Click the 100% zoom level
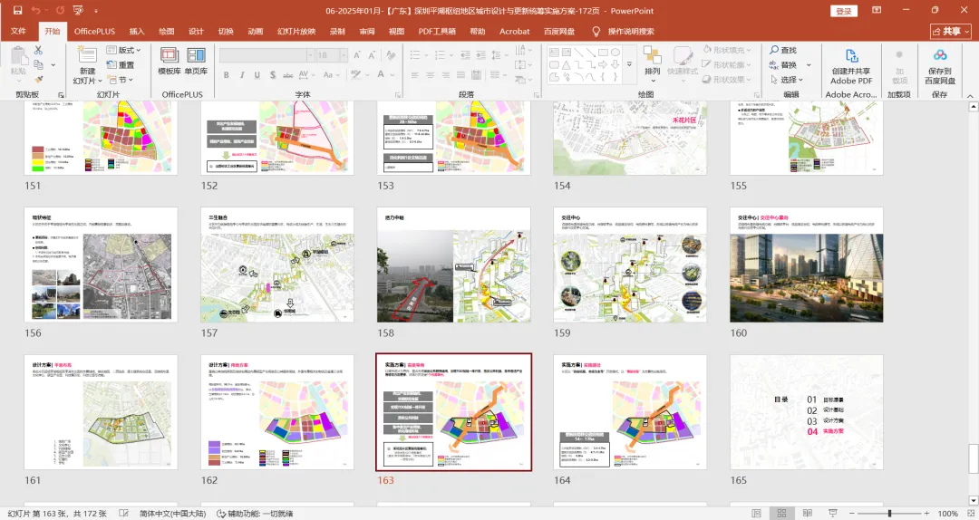979x520 pixels. tap(948, 513)
